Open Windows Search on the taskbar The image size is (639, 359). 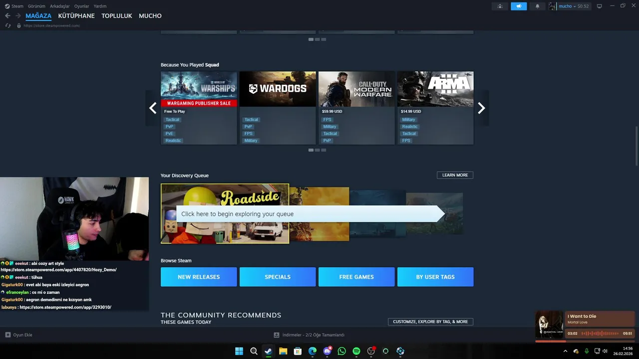tap(254, 351)
